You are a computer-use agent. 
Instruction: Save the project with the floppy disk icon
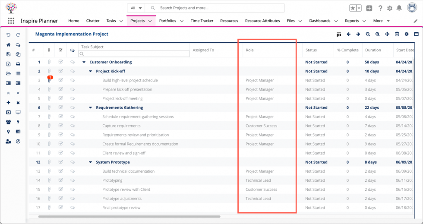point(8,54)
